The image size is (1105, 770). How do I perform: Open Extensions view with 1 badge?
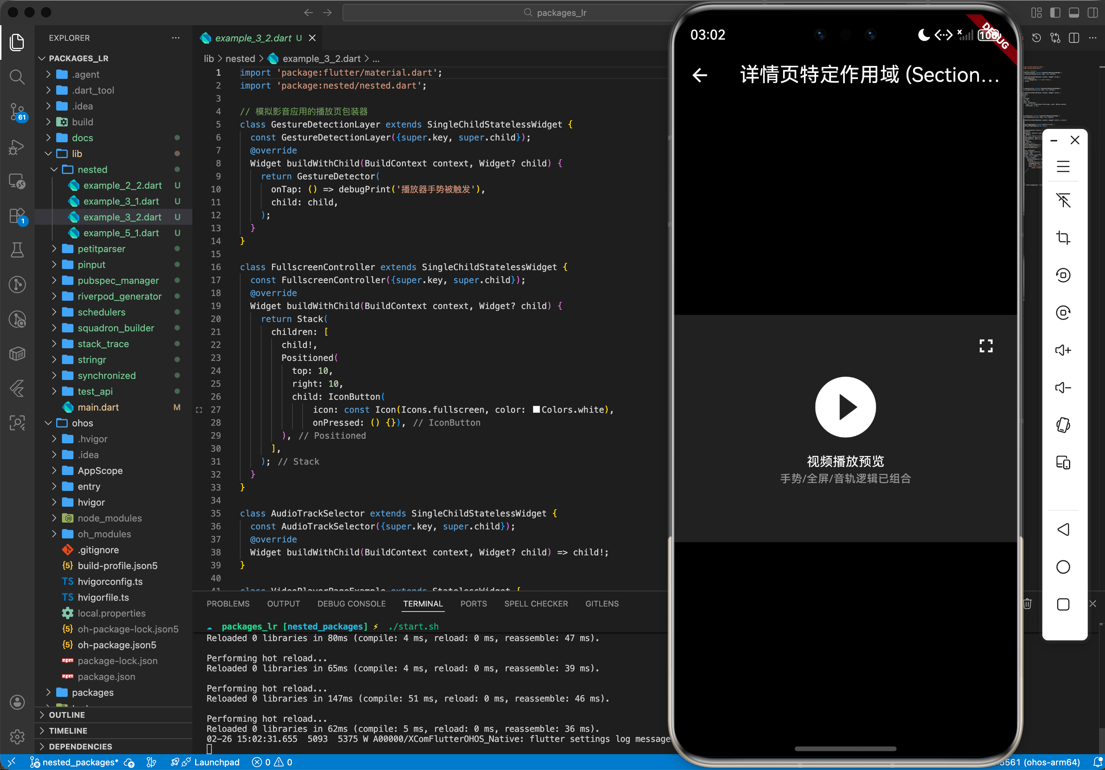point(17,216)
